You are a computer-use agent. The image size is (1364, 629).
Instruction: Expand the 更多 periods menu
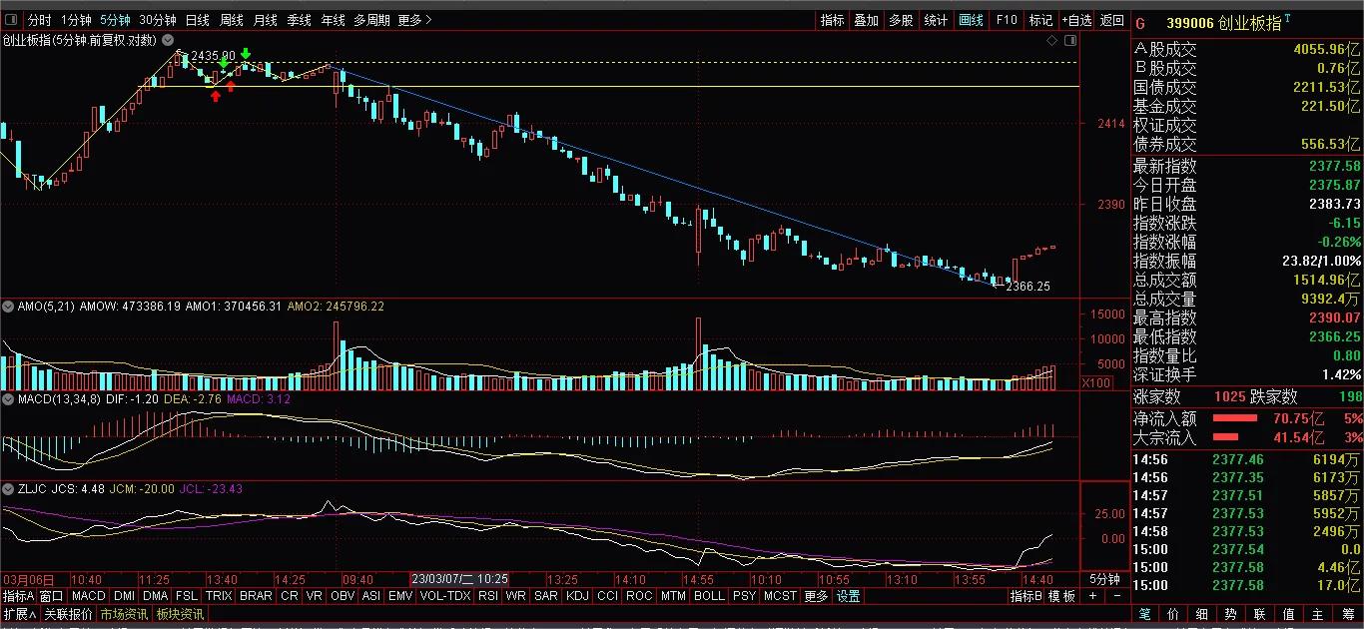[x=414, y=20]
